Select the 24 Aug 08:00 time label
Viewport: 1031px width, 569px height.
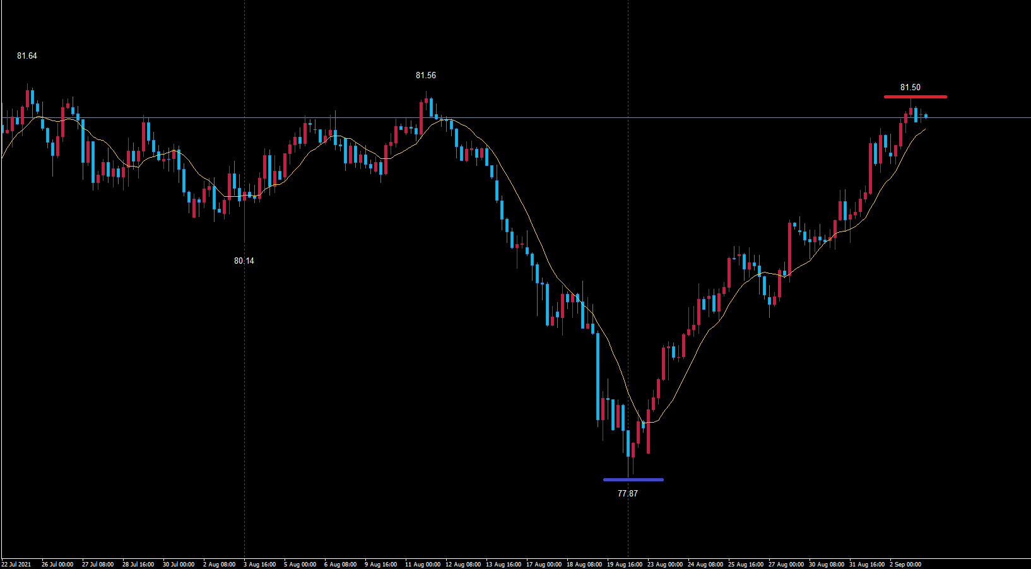(x=705, y=565)
